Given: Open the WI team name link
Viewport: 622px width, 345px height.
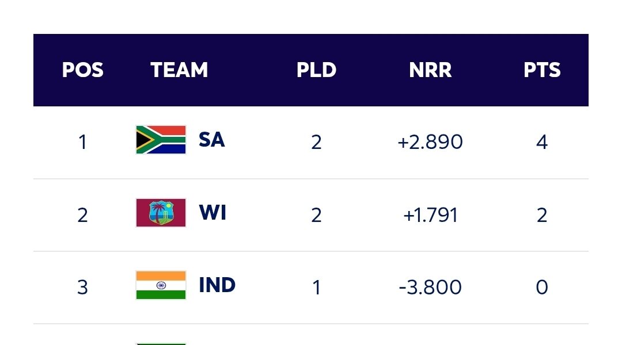Looking at the screenshot, I should point(213,213).
